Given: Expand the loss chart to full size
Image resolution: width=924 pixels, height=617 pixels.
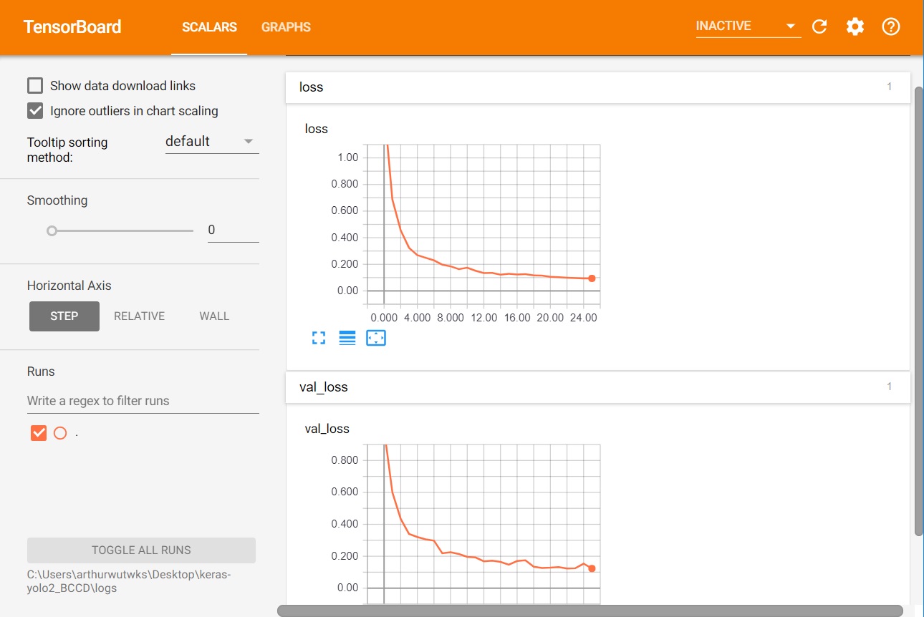Looking at the screenshot, I should pos(319,338).
